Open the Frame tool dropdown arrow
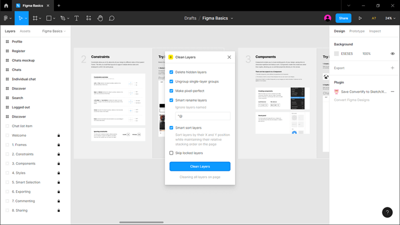400x225 pixels. click(x=40, y=18)
